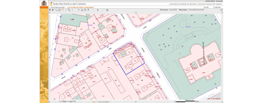Click the forward arrow navigation icon

pyautogui.click(x=53, y=10)
